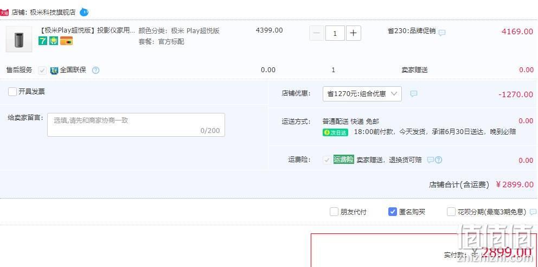Viewport: 538px width, 267px height.
Task: Click the 4169.00 item subtotal
Action: [x=517, y=31]
